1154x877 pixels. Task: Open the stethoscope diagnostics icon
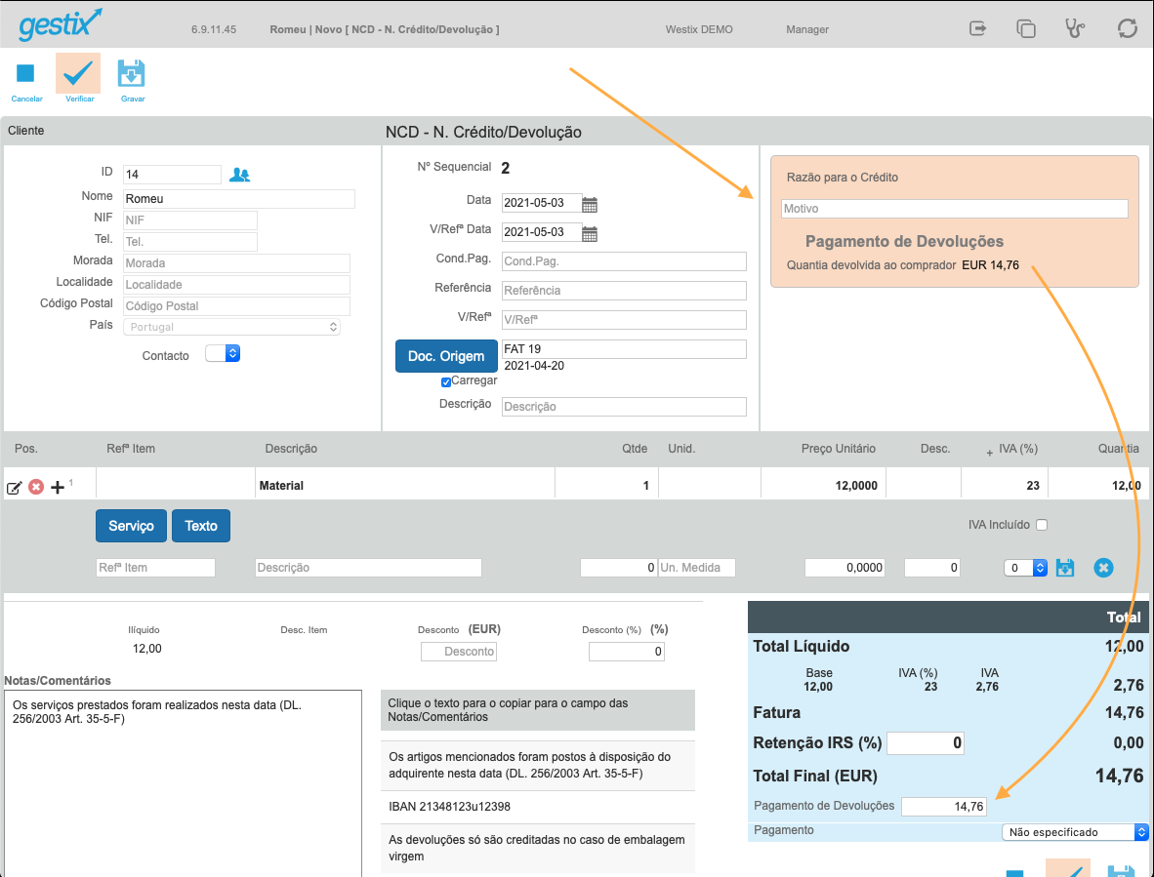1075,28
